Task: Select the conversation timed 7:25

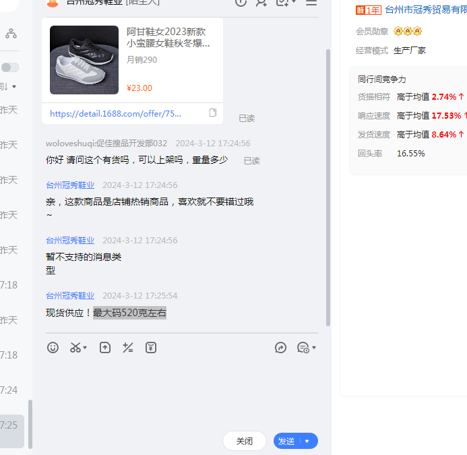Action: coord(12,431)
